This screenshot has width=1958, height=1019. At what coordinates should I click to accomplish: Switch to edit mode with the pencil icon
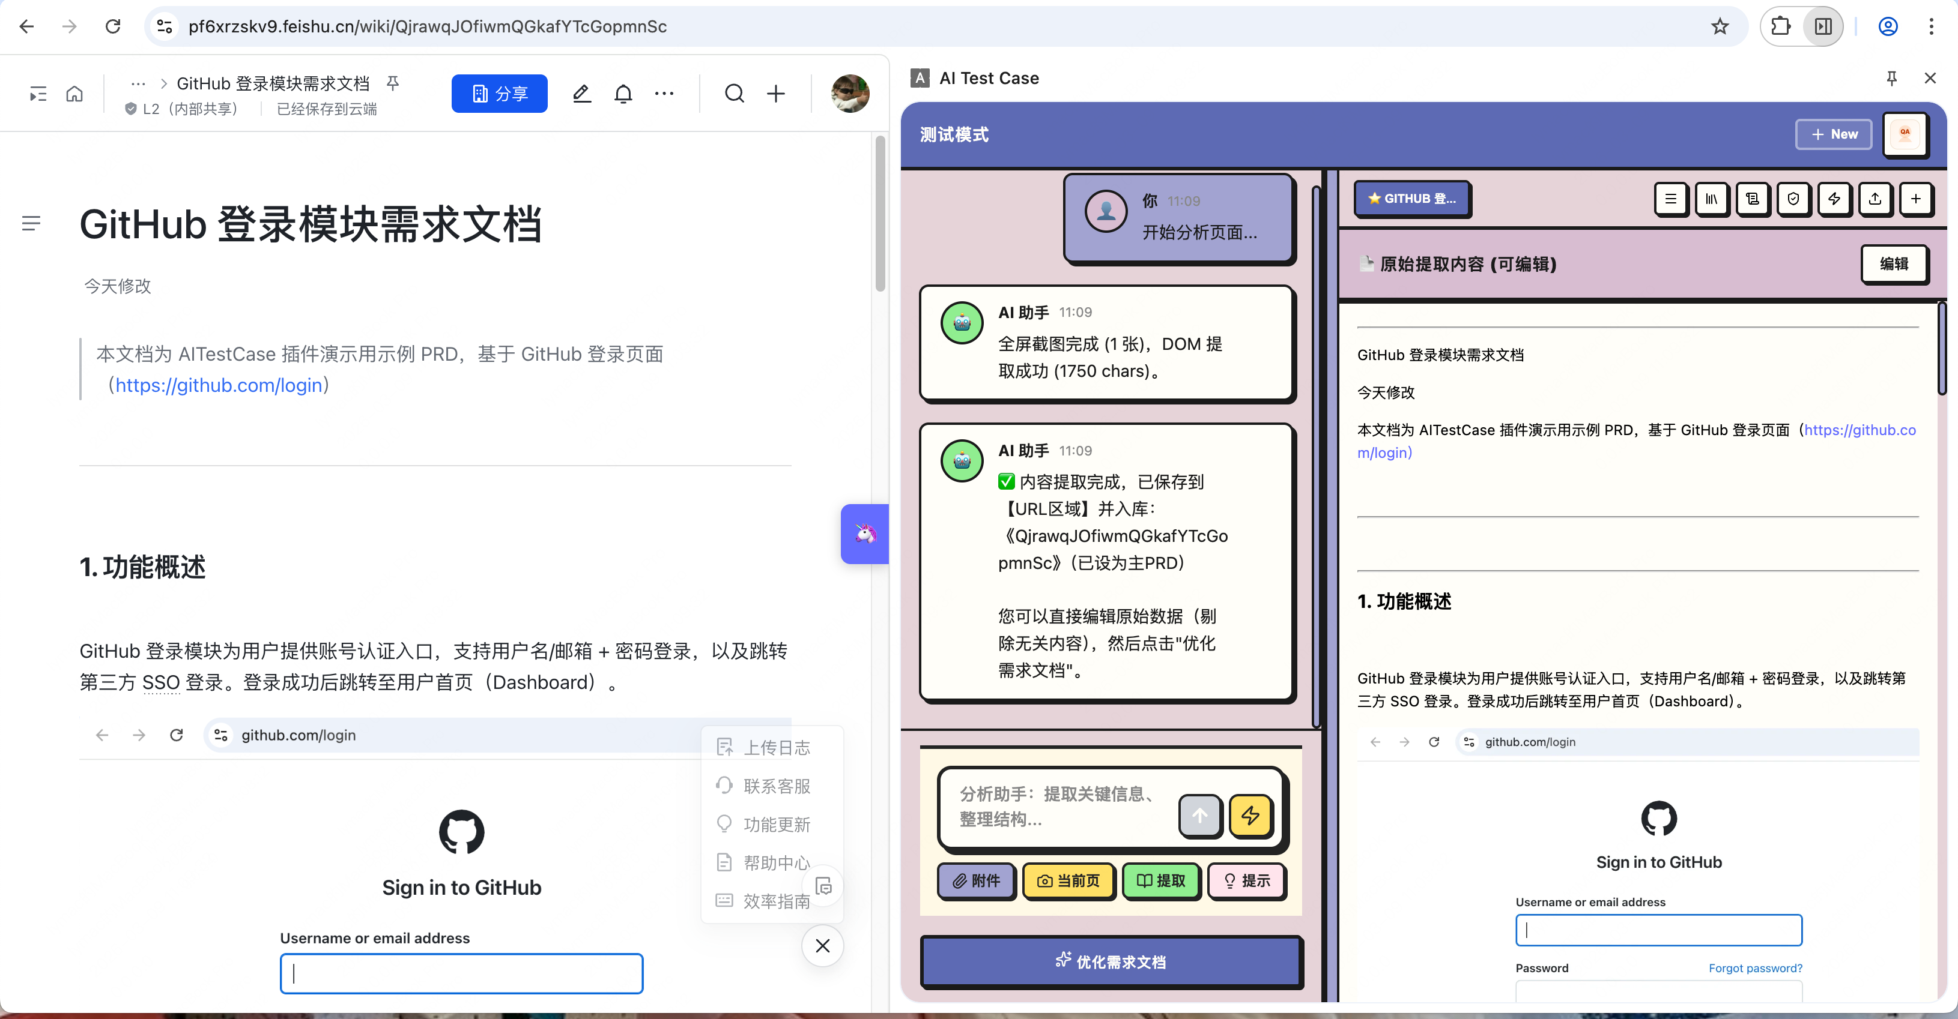click(581, 94)
